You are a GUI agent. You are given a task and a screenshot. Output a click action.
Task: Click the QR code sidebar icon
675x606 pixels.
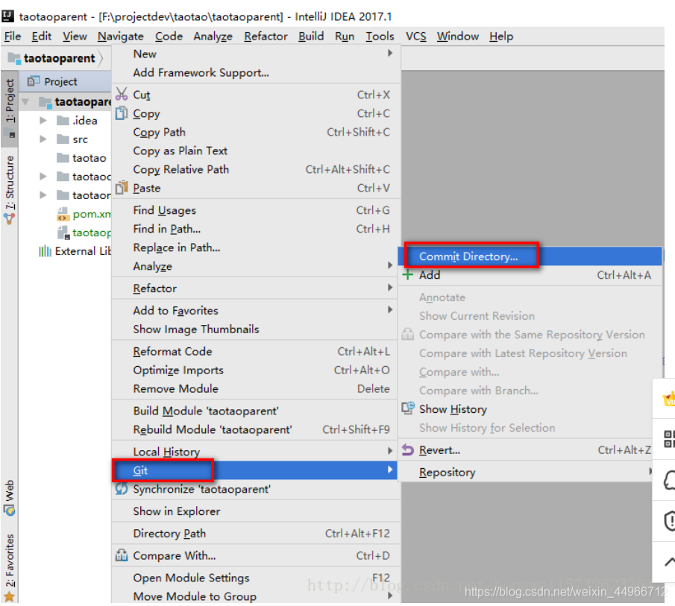[669, 439]
